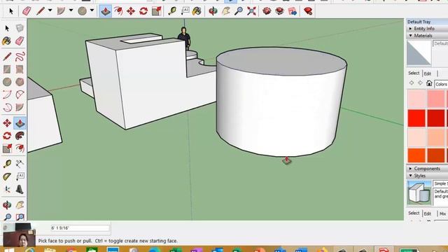This screenshot has width=448, height=252.
Task: Click the Paint Bucket in the left palette
Action: [7, 41]
